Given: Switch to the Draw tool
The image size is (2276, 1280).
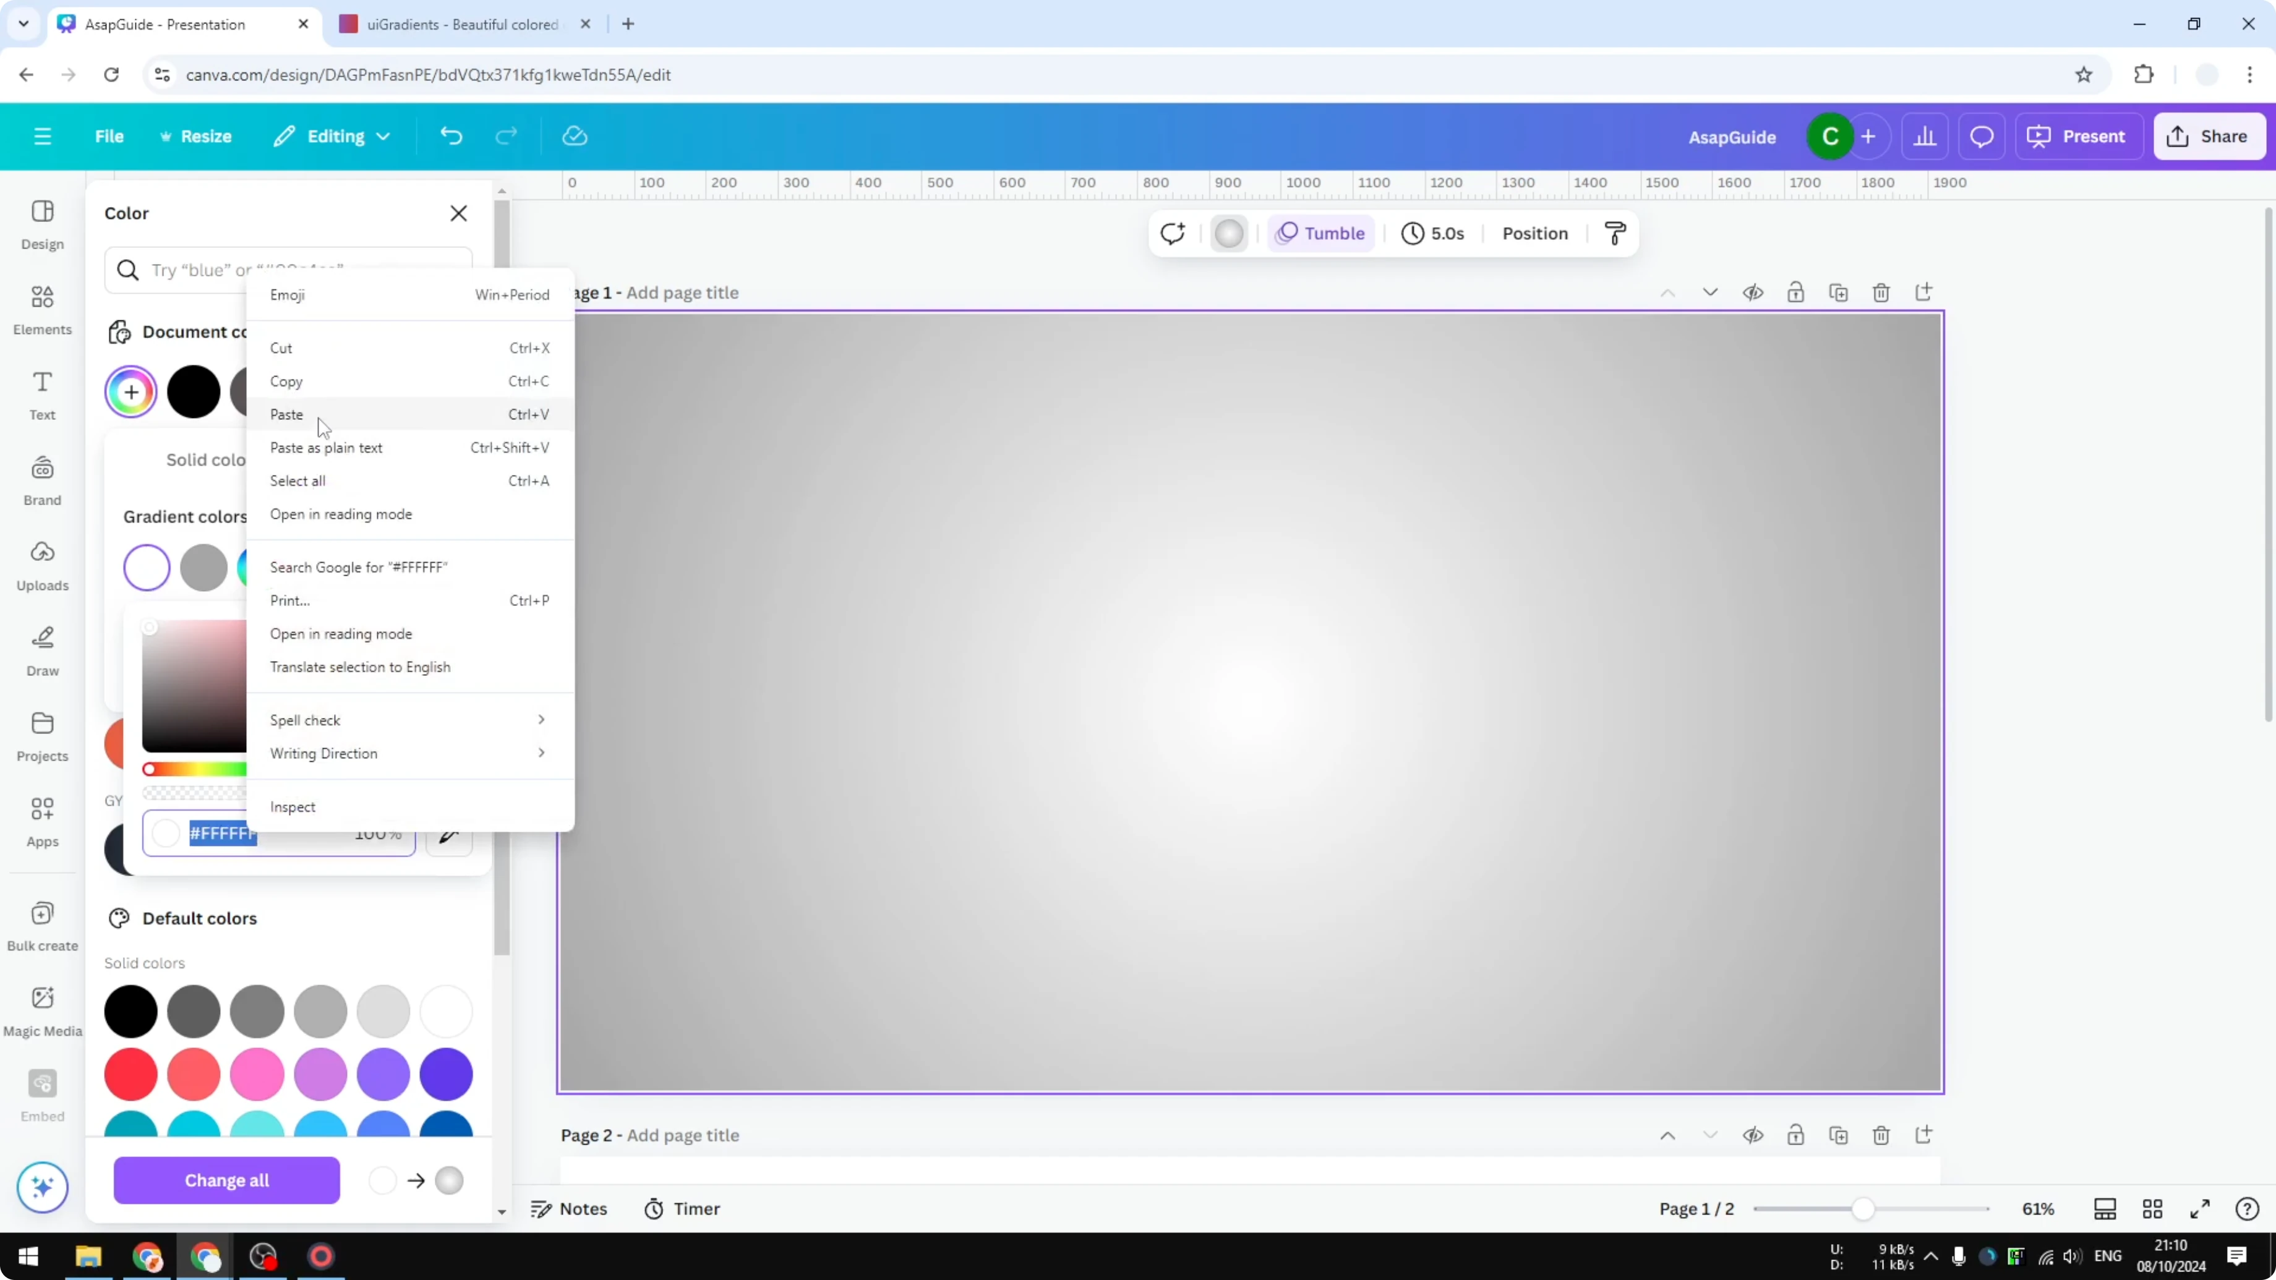Looking at the screenshot, I should click(x=41, y=649).
